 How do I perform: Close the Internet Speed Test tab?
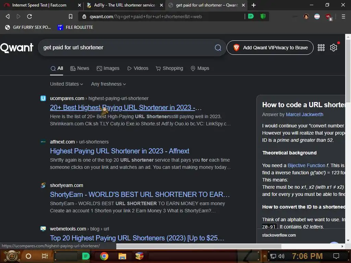79,5
